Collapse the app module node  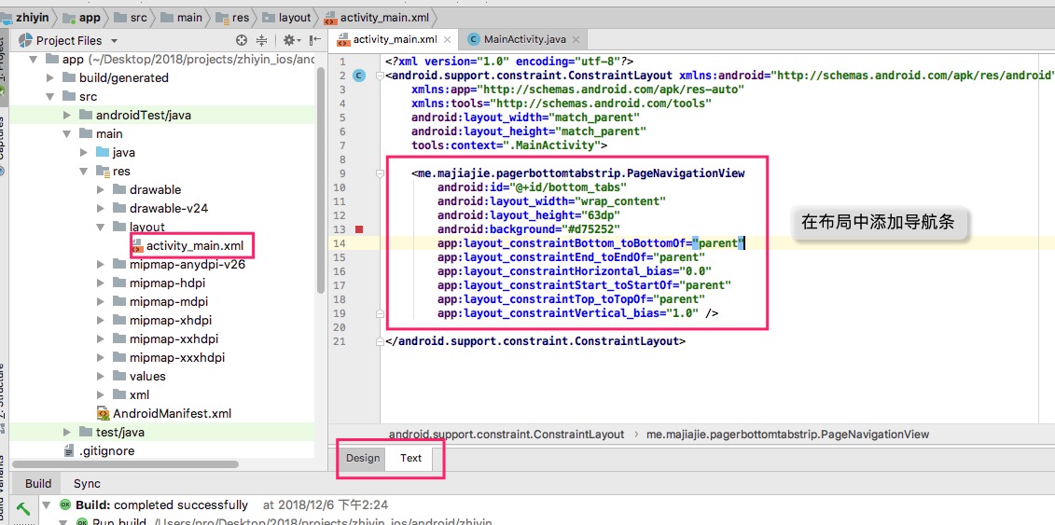tap(33, 59)
